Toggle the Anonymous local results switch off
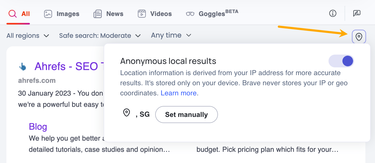This screenshot has width=375, height=163. pyautogui.click(x=341, y=61)
